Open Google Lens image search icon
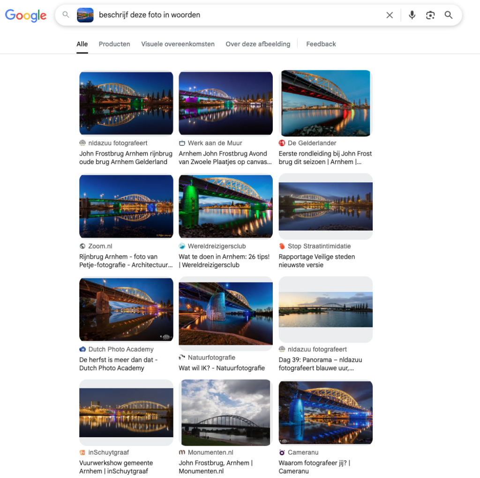480x478 pixels. [430, 15]
